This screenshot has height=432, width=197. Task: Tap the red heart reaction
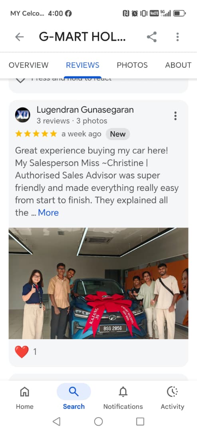(22, 352)
